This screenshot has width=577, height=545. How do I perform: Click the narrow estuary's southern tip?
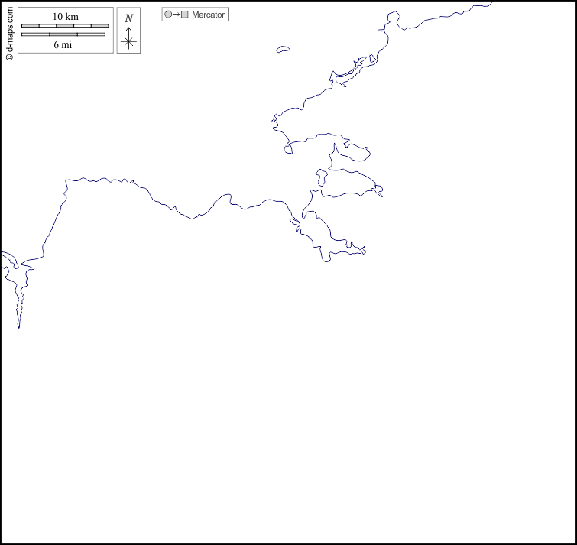18,327
